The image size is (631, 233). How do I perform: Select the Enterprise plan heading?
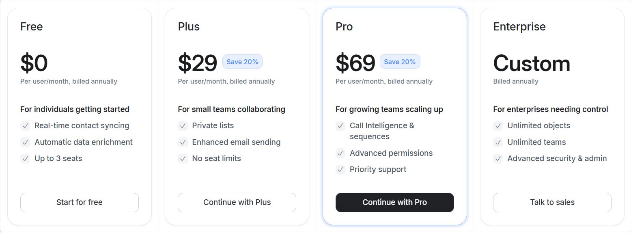tap(519, 27)
